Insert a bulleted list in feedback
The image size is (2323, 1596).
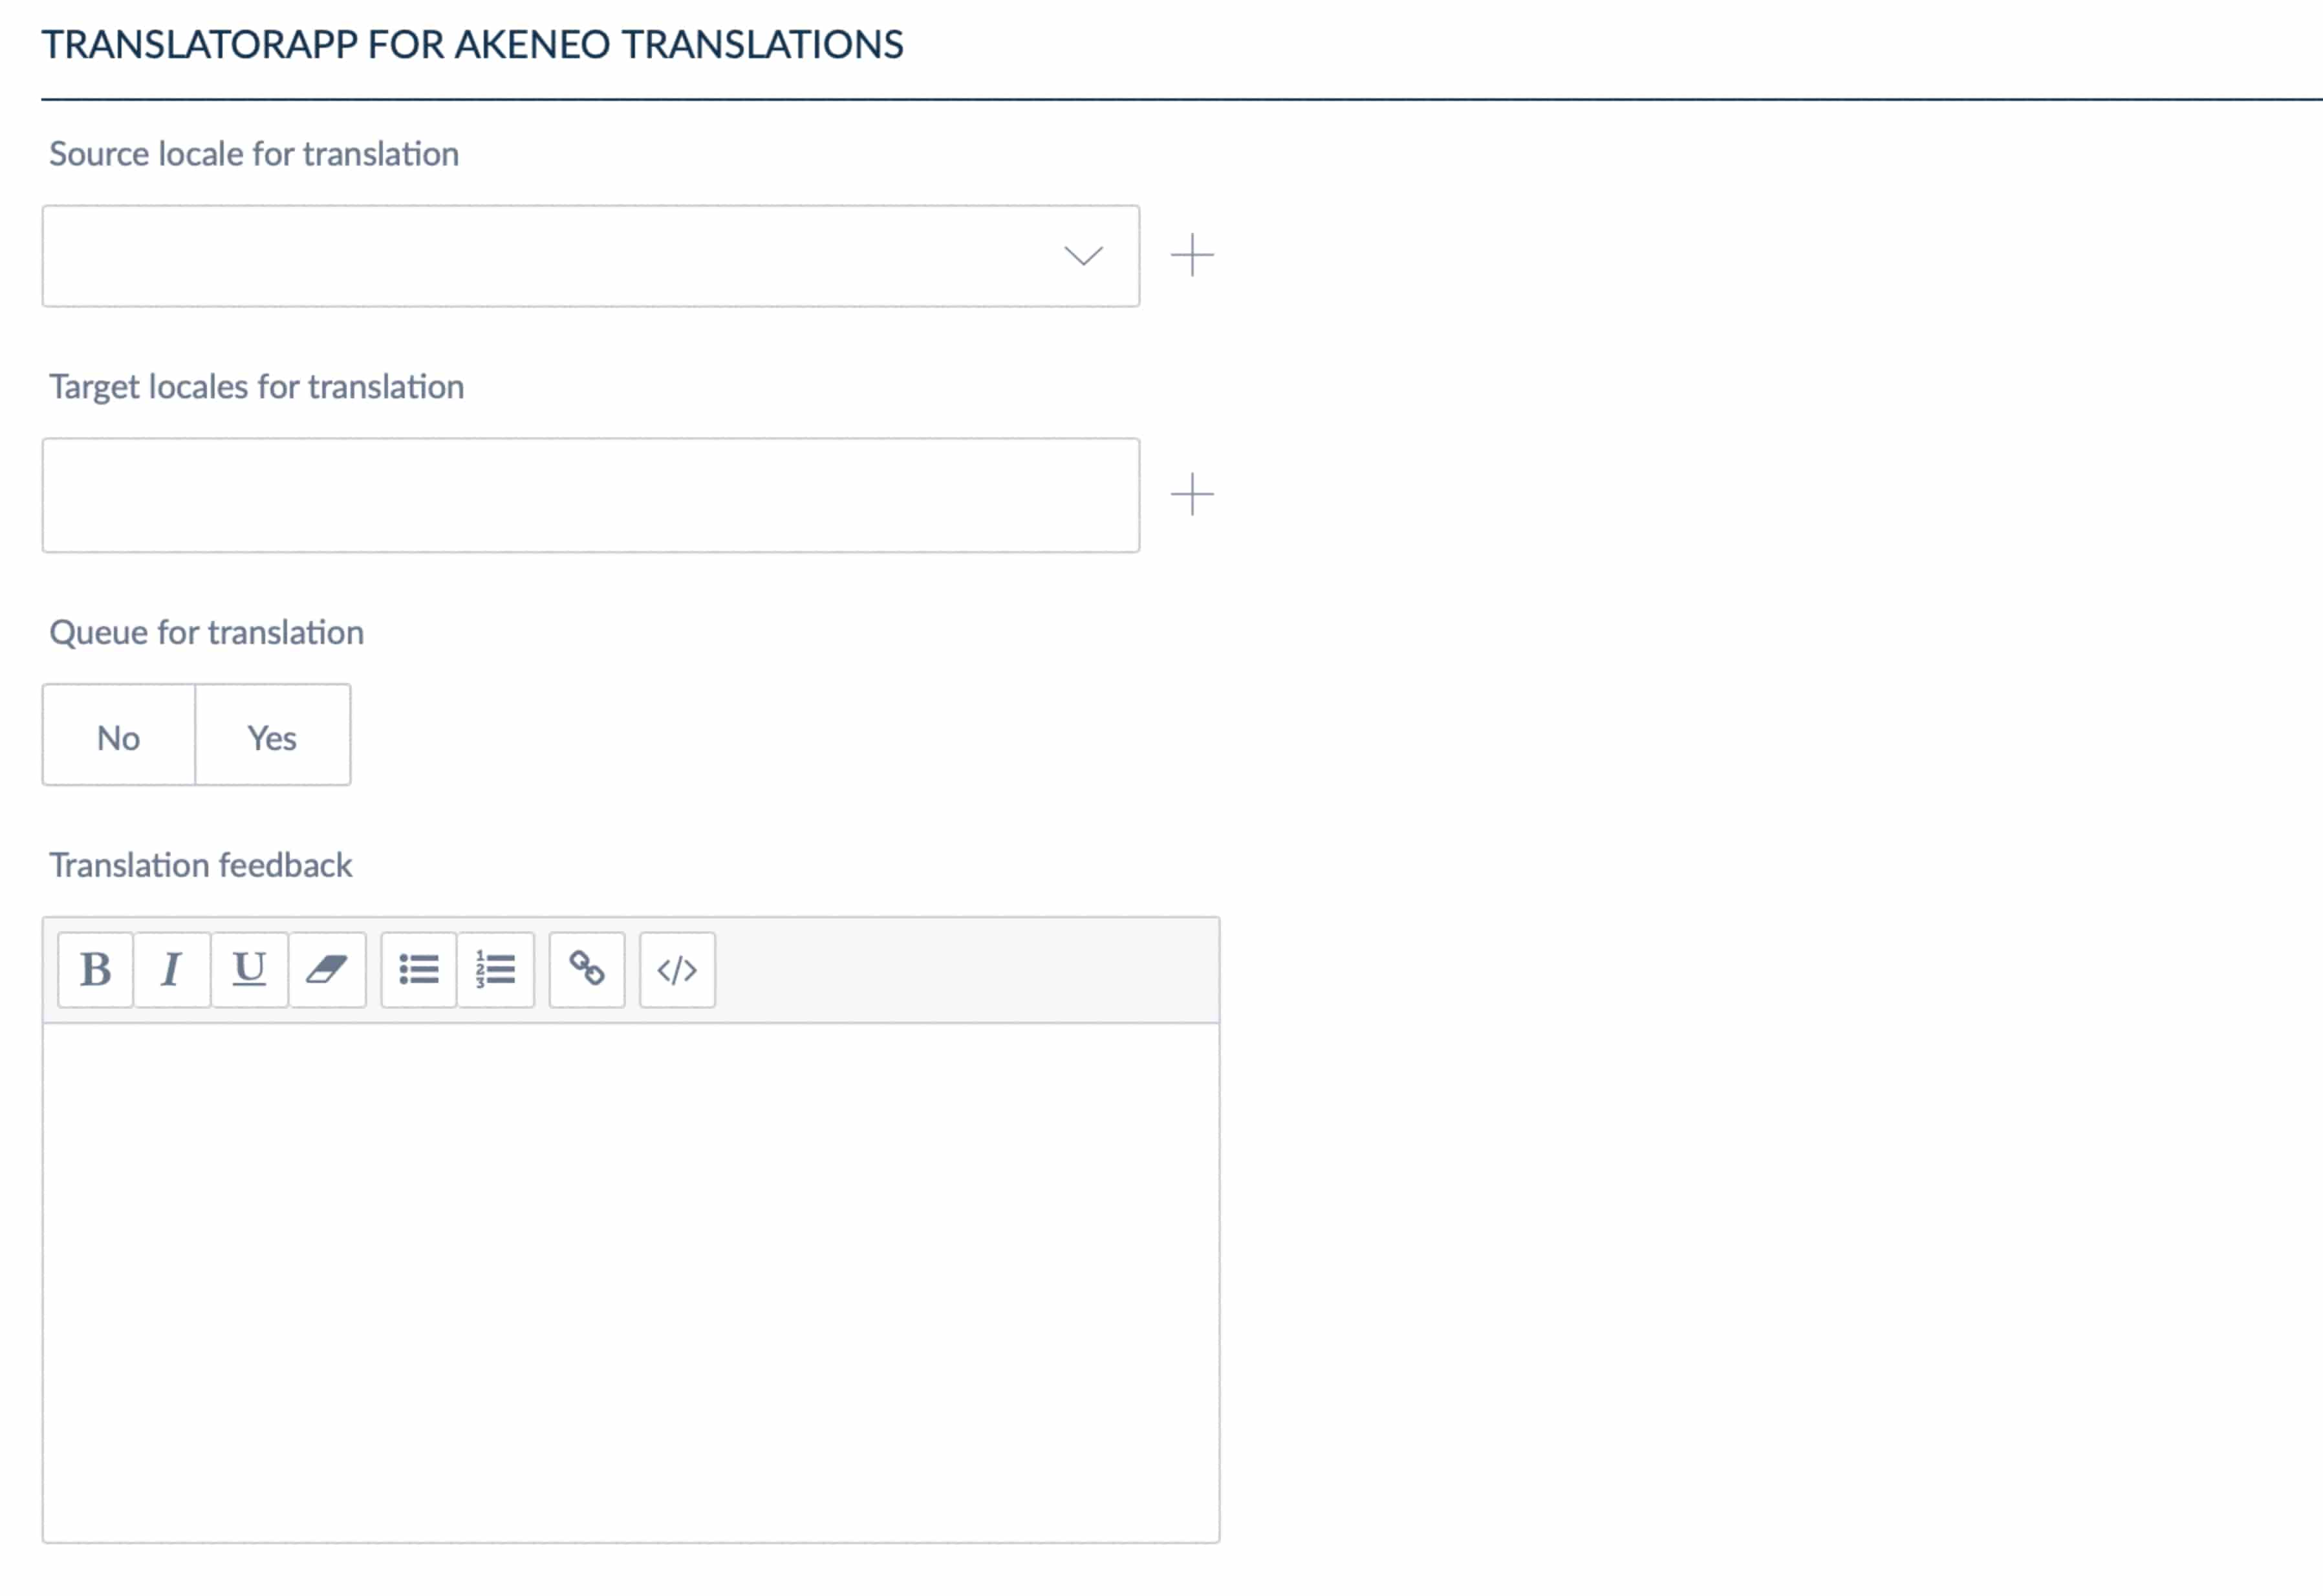click(x=419, y=968)
